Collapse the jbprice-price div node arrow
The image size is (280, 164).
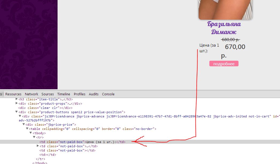pos(24,125)
